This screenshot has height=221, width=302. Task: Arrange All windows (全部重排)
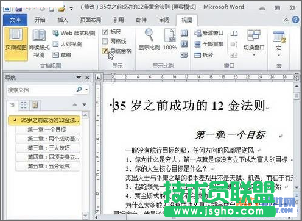click(x=209, y=44)
